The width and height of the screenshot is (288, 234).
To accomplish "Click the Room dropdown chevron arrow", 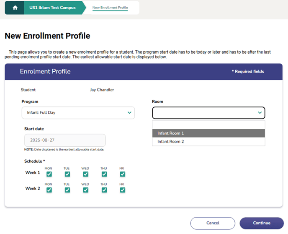I will 260,113.
